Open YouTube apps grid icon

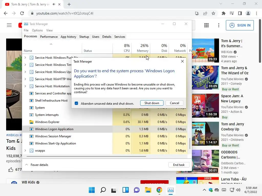pyautogui.click(x=206, y=25)
